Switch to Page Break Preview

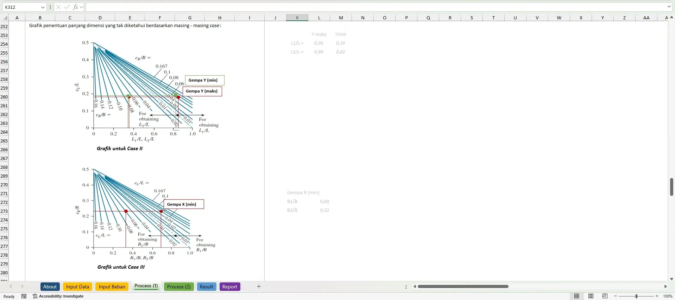pyautogui.click(x=605, y=296)
